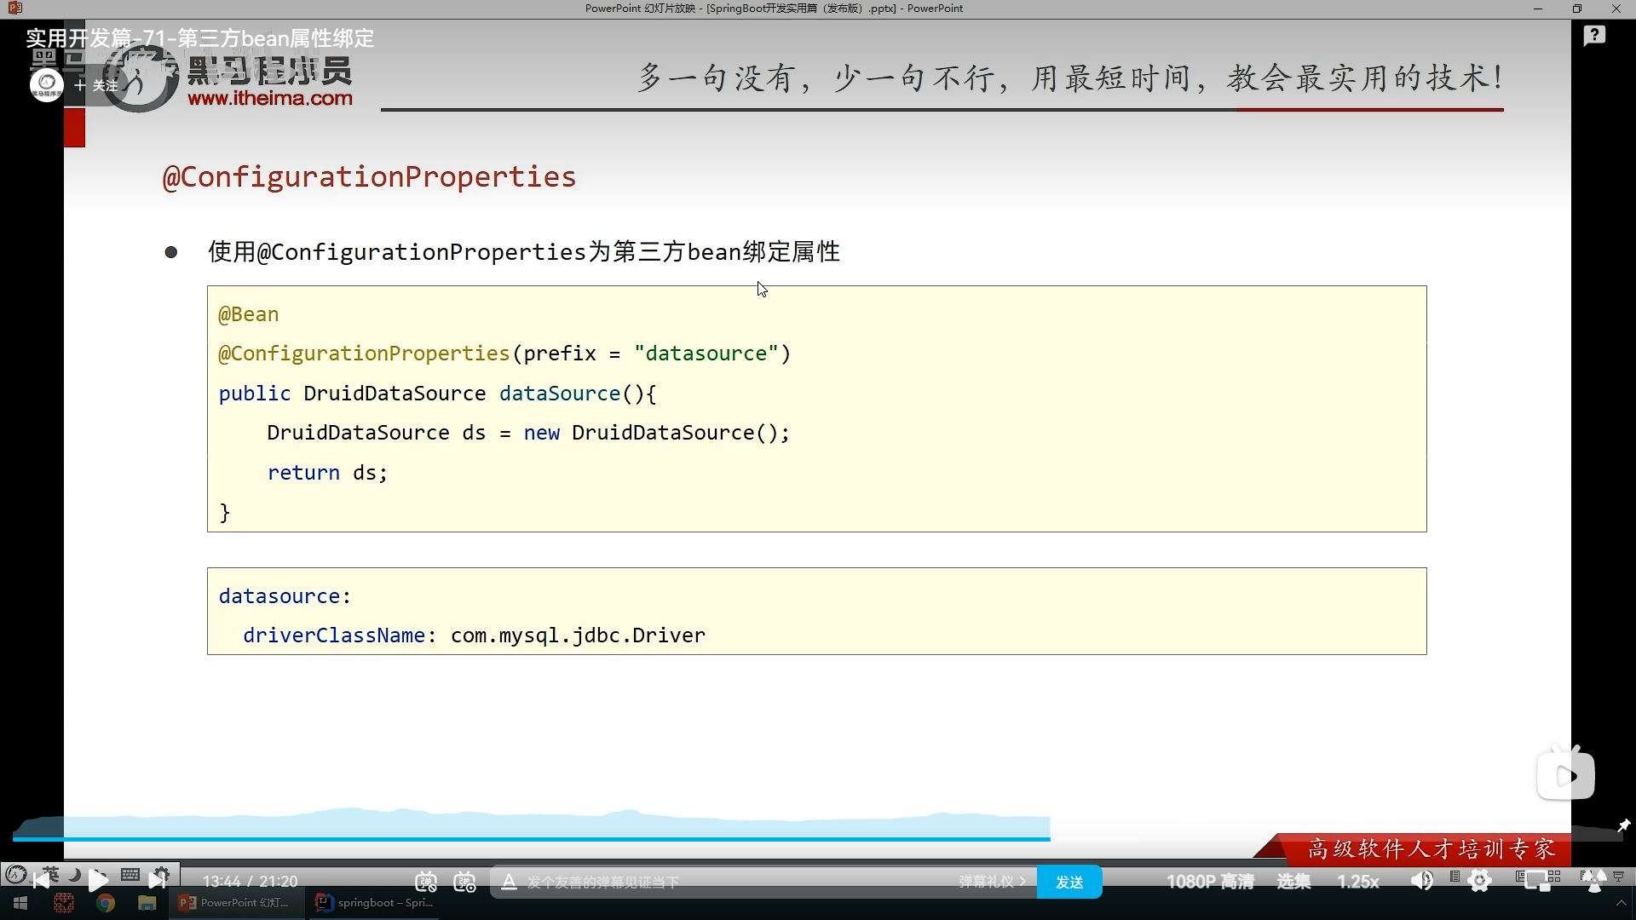Click the blue 发送 send button

tap(1069, 882)
